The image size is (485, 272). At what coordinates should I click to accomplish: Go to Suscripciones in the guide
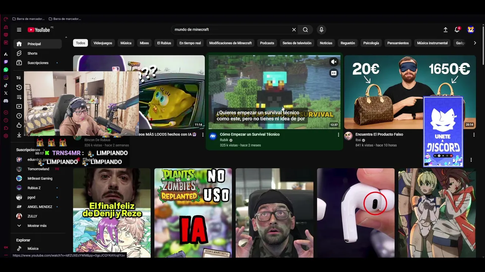tap(38, 63)
